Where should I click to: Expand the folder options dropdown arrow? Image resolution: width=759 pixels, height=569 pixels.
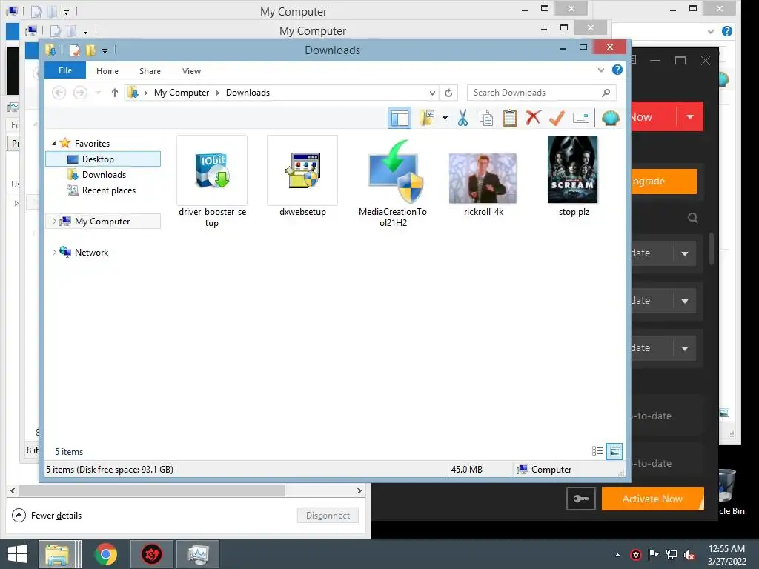(445, 118)
